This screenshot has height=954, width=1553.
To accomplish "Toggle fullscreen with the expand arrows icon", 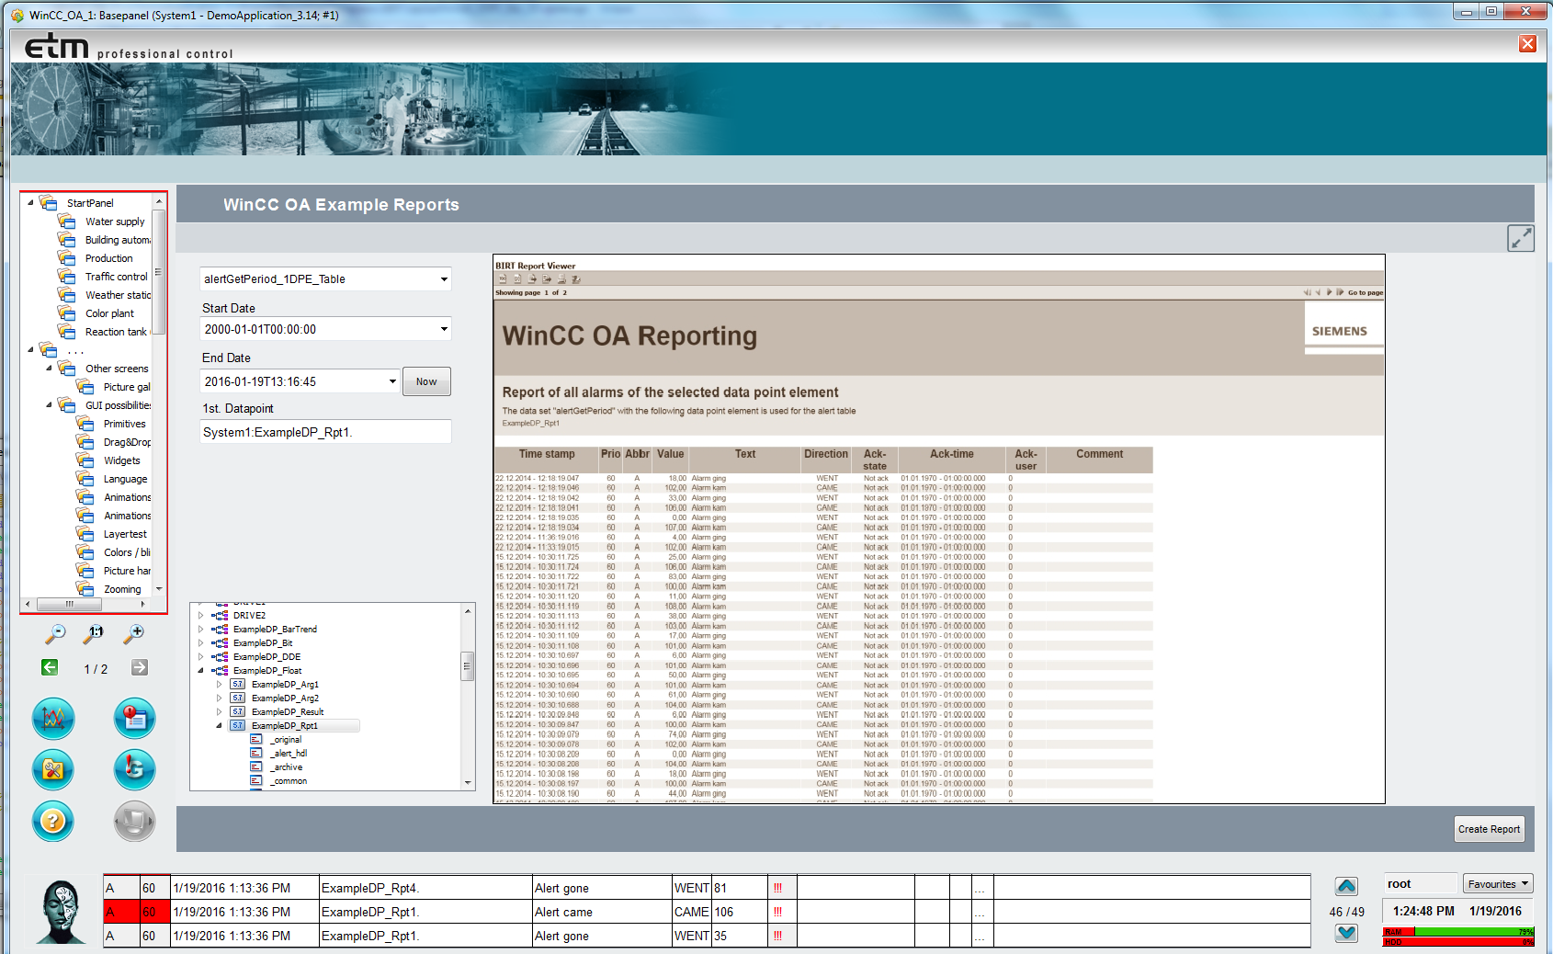I will [1520, 238].
